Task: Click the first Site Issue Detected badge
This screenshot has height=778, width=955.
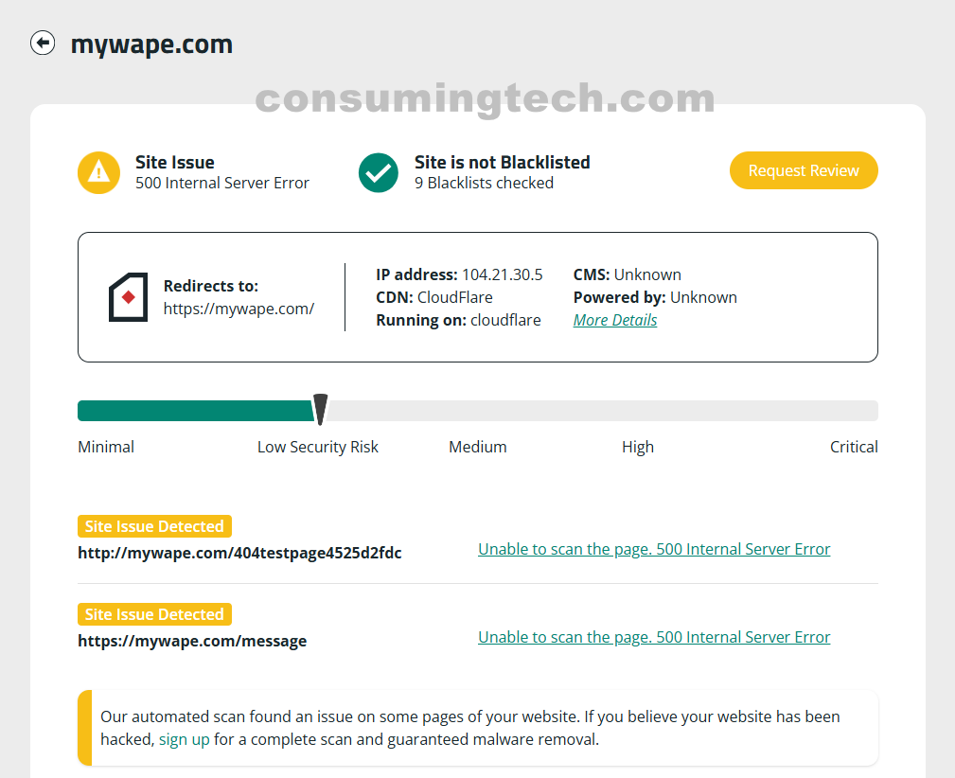Action: [154, 526]
